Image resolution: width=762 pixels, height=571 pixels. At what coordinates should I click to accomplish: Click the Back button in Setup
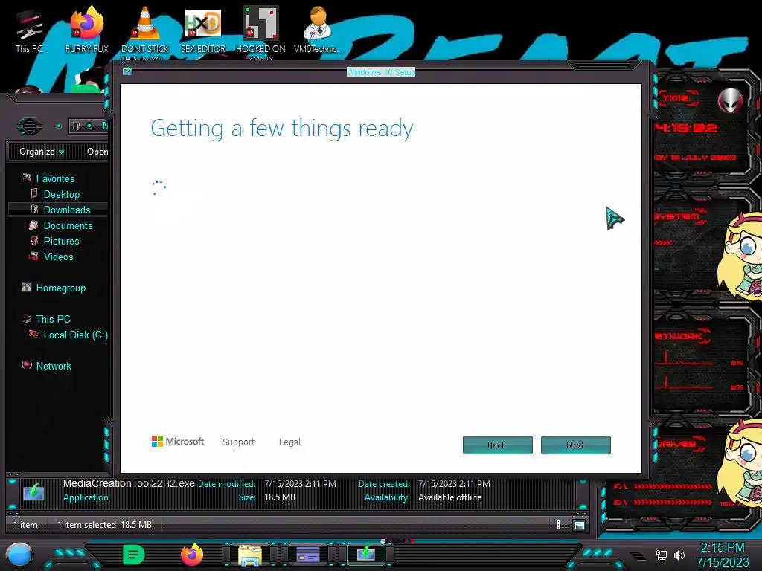coord(498,445)
